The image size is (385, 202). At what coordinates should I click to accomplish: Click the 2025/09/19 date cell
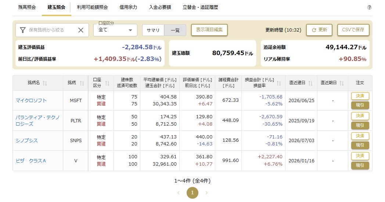[x=301, y=121]
